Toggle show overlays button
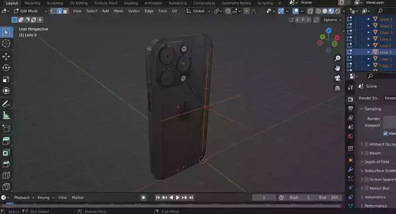Screen dimensions: 396x214 (x=295, y=11)
